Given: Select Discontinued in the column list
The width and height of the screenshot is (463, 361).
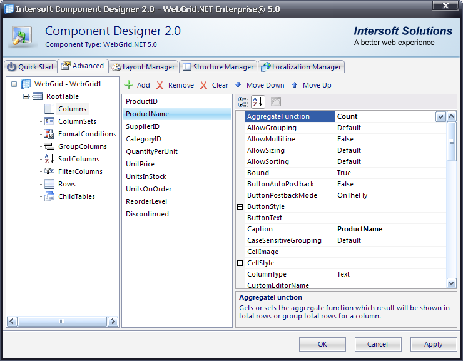Looking at the screenshot, I should coord(177,214).
